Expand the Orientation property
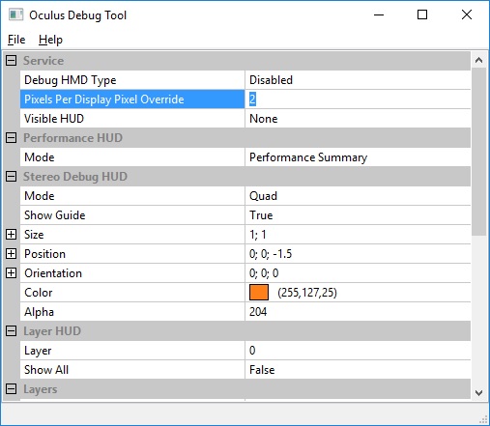490x426 pixels. pyautogui.click(x=12, y=273)
